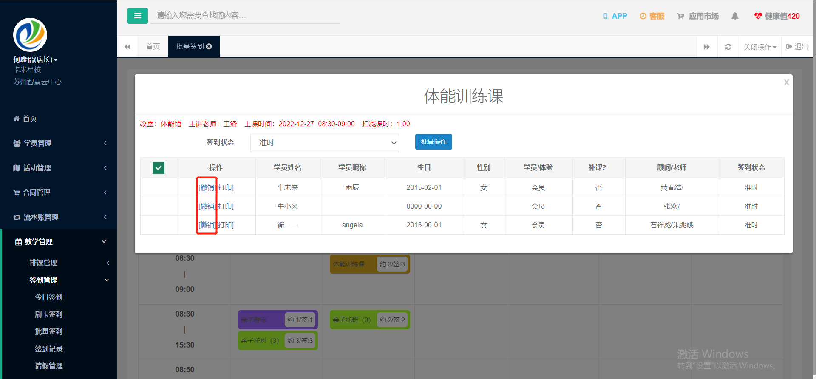Click 打印 for the angela row

coord(225,225)
